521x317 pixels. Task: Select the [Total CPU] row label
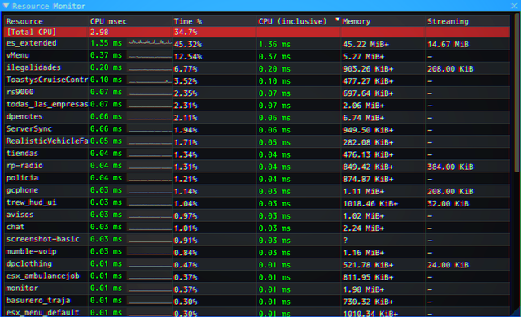tap(31, 33)
